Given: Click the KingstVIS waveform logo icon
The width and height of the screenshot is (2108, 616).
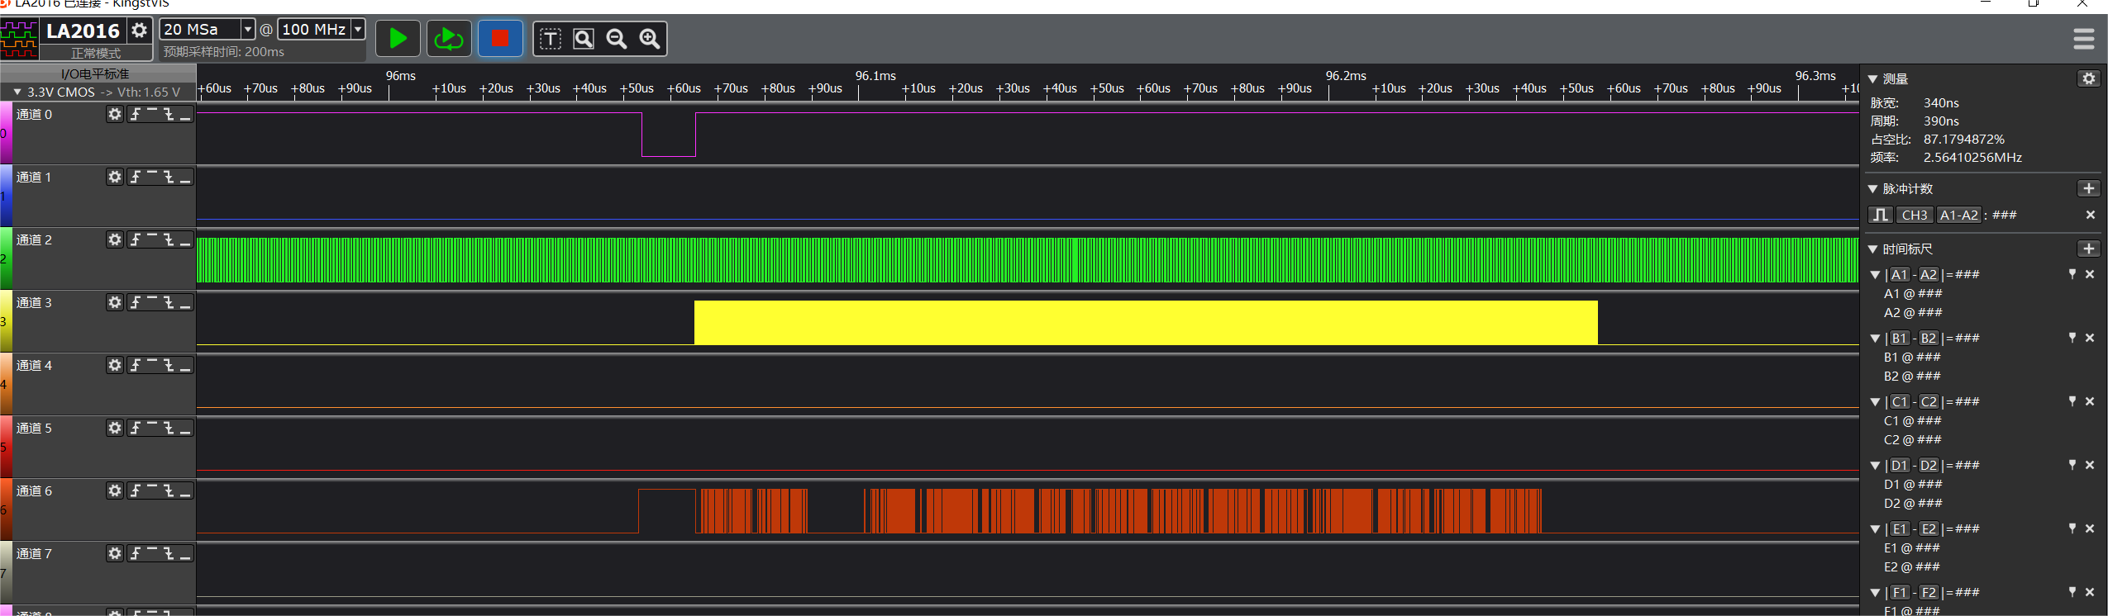Looking at the screenshot, I should [x=19, y=39].
